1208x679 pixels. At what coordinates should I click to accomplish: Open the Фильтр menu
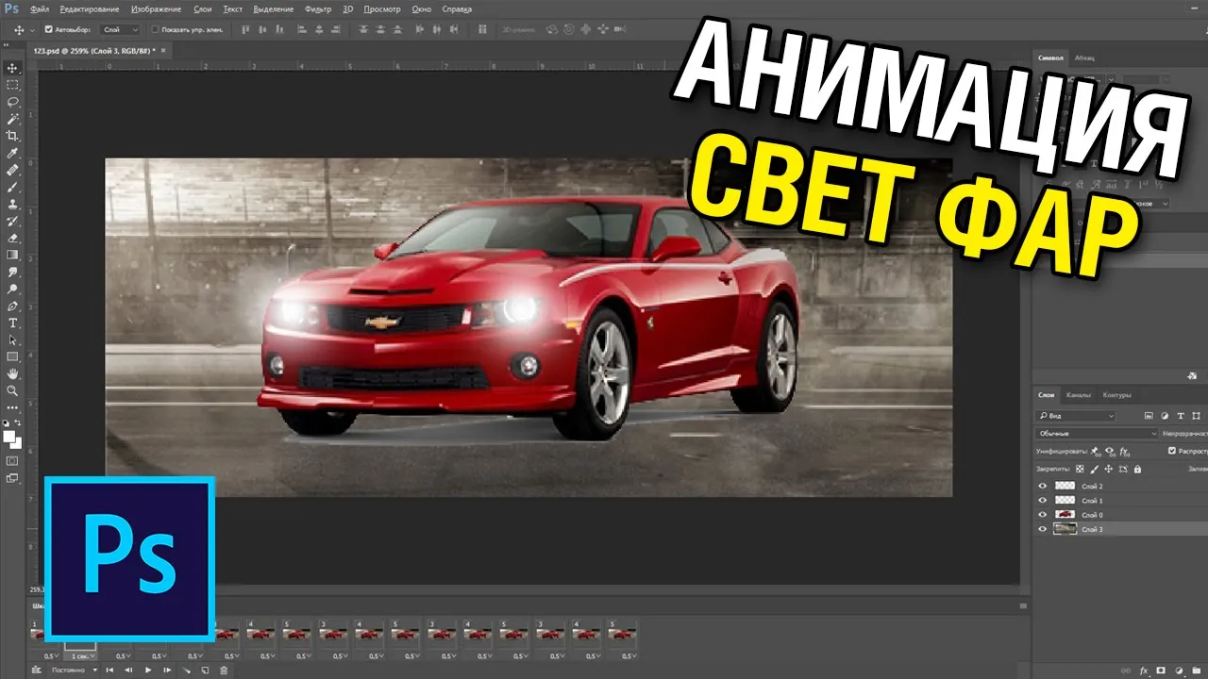coord(318,8)
